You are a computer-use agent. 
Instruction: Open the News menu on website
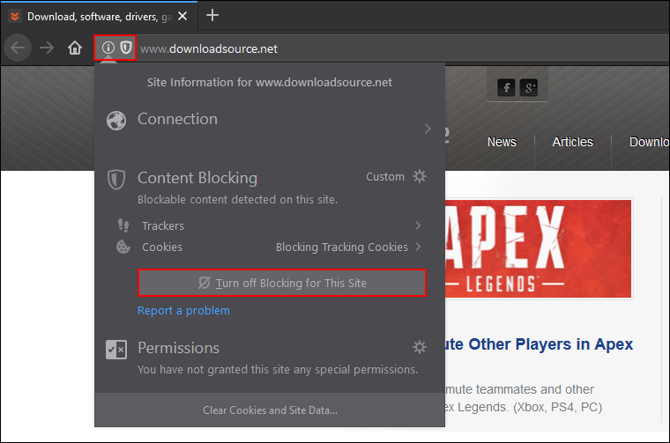(x=502, y=142)
